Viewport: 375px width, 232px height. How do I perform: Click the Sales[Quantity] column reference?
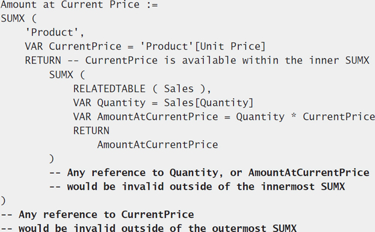click(x=209, y=103)
